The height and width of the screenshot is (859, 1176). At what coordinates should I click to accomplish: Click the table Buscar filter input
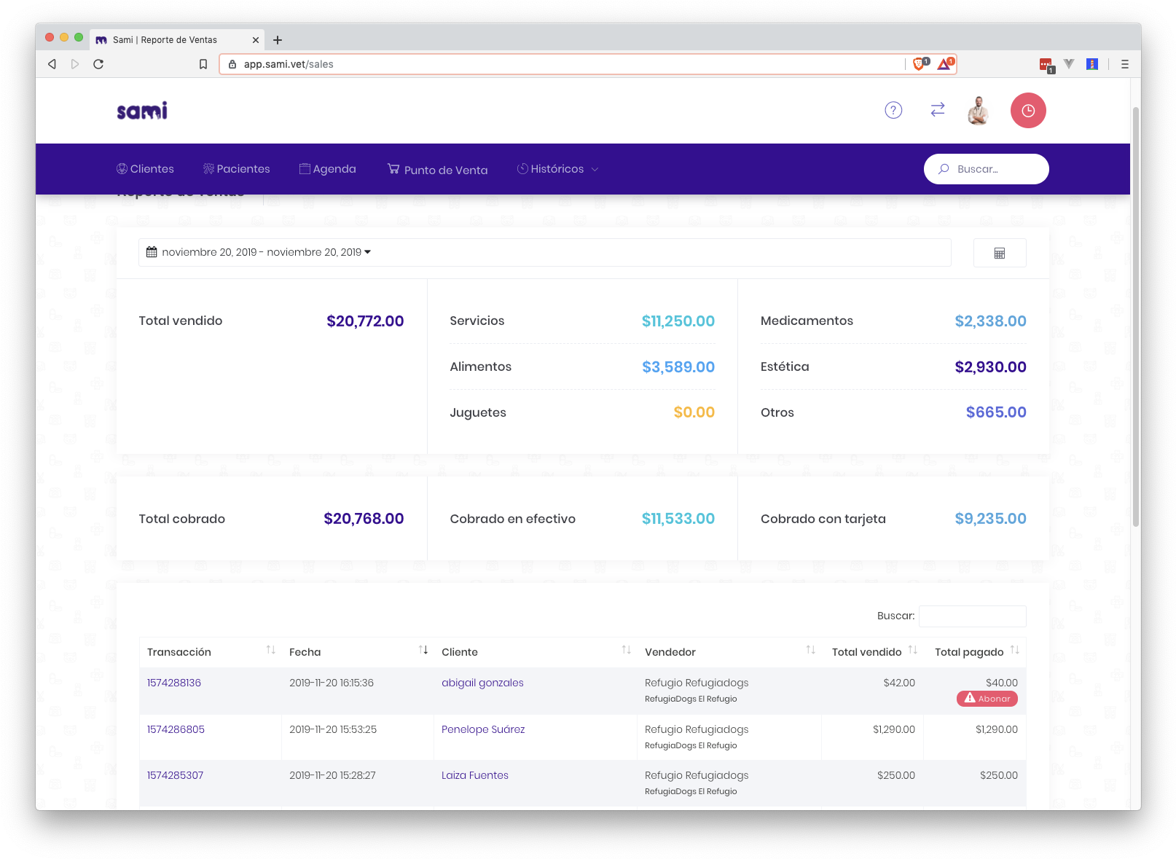[973, 616]
